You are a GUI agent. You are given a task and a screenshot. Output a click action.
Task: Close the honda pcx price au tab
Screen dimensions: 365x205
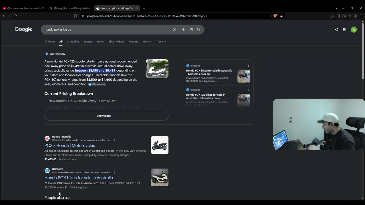pos(137,8)
